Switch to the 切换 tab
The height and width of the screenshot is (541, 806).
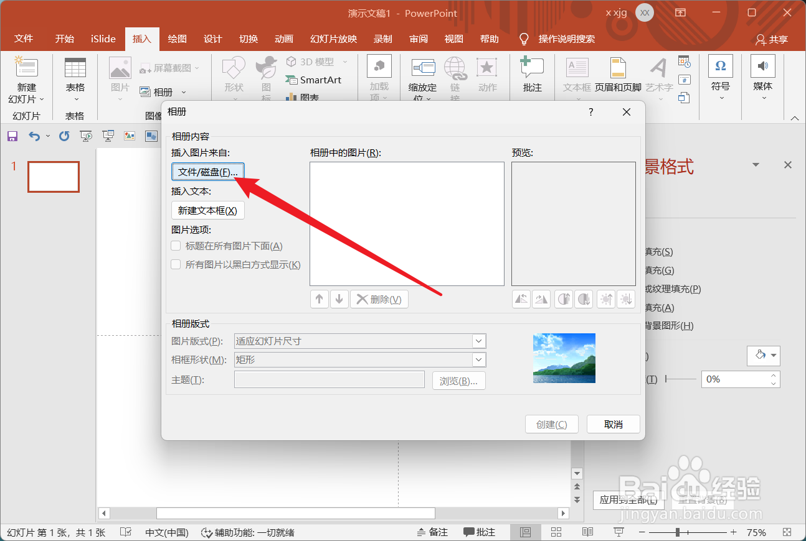coord(249,39)
